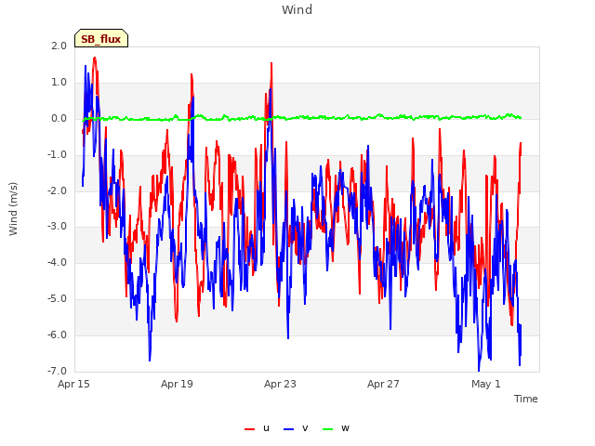The height and width of the screenshot is (446, 595).
Task: Select the 'u' legend label
Action: tap(266, 428)
